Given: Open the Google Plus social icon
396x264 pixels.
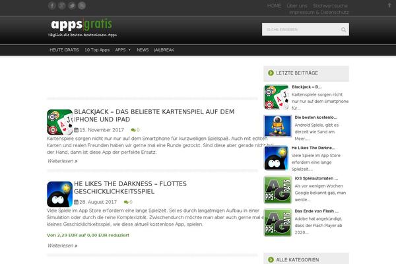Looking at the screenshot, I should 62,5.
